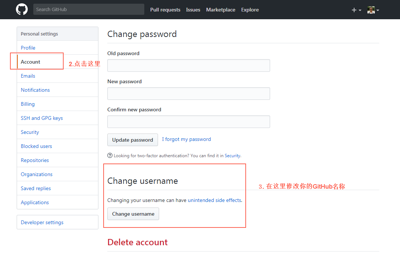Click the Personal settings header
Image resolution: width=400 pixels, height=253 pixels.
(x=57, y=34)
